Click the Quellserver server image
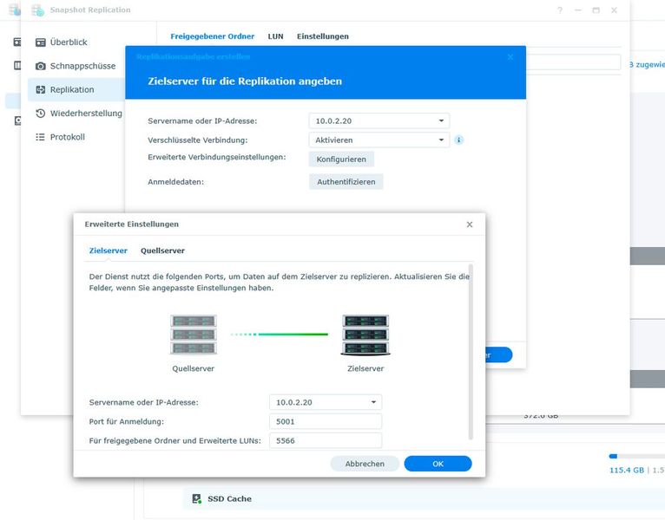The image size is (665, 520). [194, 335]
